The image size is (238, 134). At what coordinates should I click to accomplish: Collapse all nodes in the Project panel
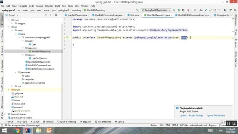tap(51, 15)
